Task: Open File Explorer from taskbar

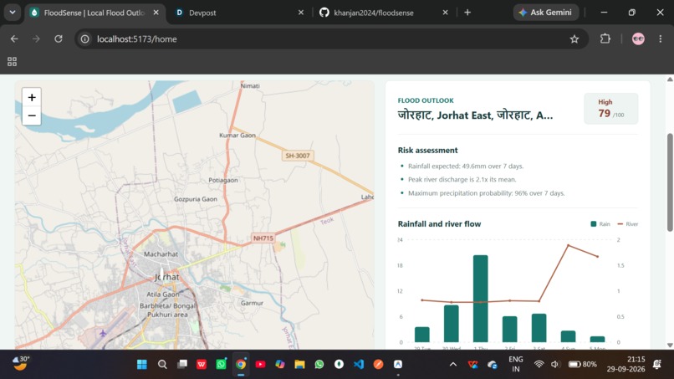Action: pos(299,365)
